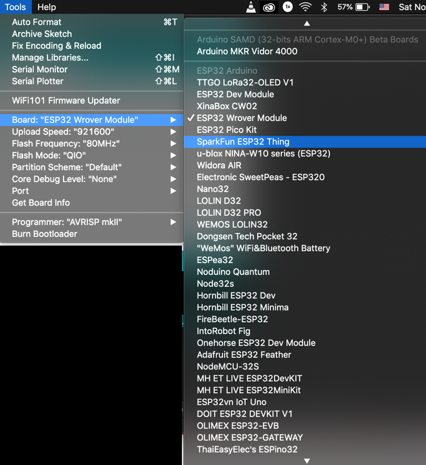The height and width of the screenshot is (465, 426).
Task: Expand the Programmer AVRISP mkII submenu
Action: 92,222
